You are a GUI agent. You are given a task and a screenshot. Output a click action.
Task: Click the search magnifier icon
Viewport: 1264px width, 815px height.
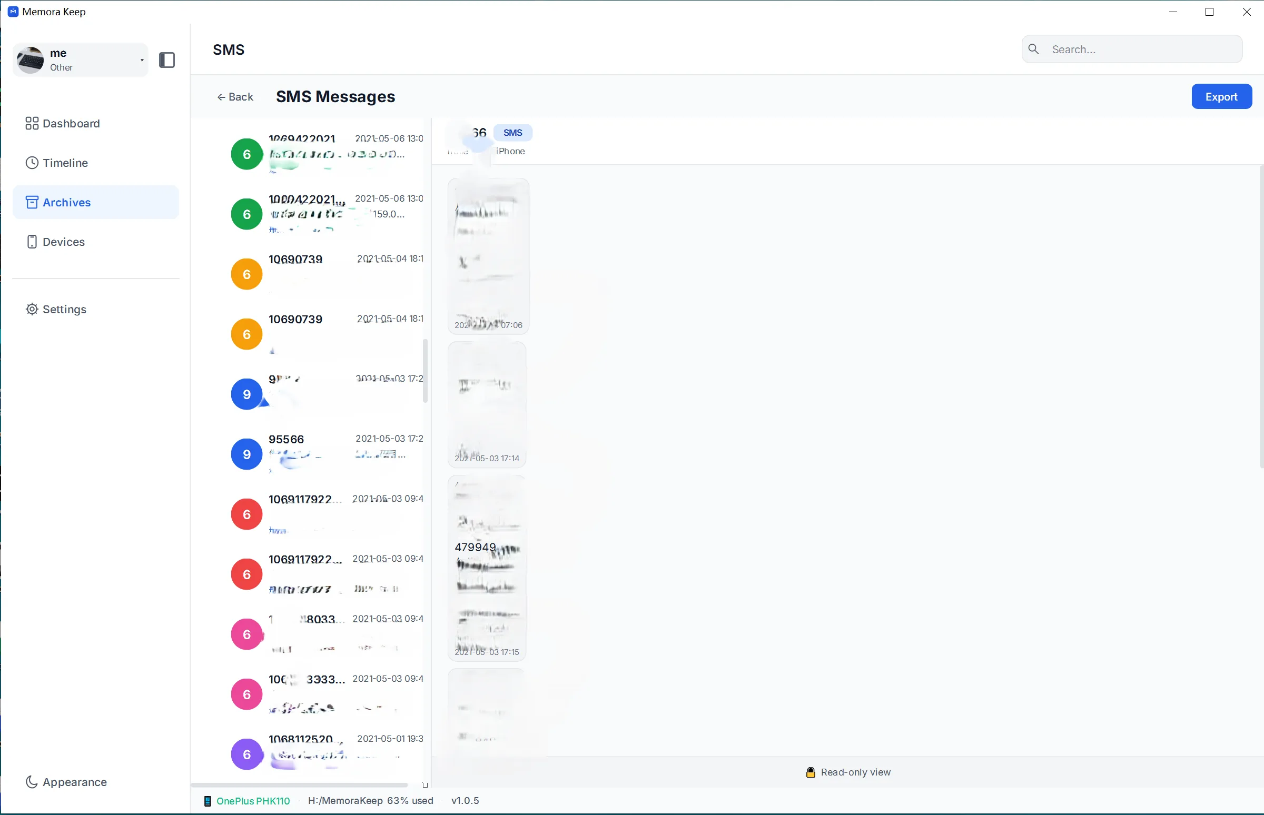[1033, 49]
